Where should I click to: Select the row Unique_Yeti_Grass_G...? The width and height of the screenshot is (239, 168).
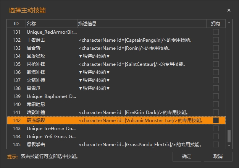(x=116, y=137)
